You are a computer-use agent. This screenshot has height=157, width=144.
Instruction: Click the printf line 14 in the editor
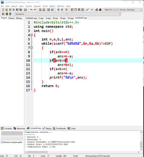(68, 78)
